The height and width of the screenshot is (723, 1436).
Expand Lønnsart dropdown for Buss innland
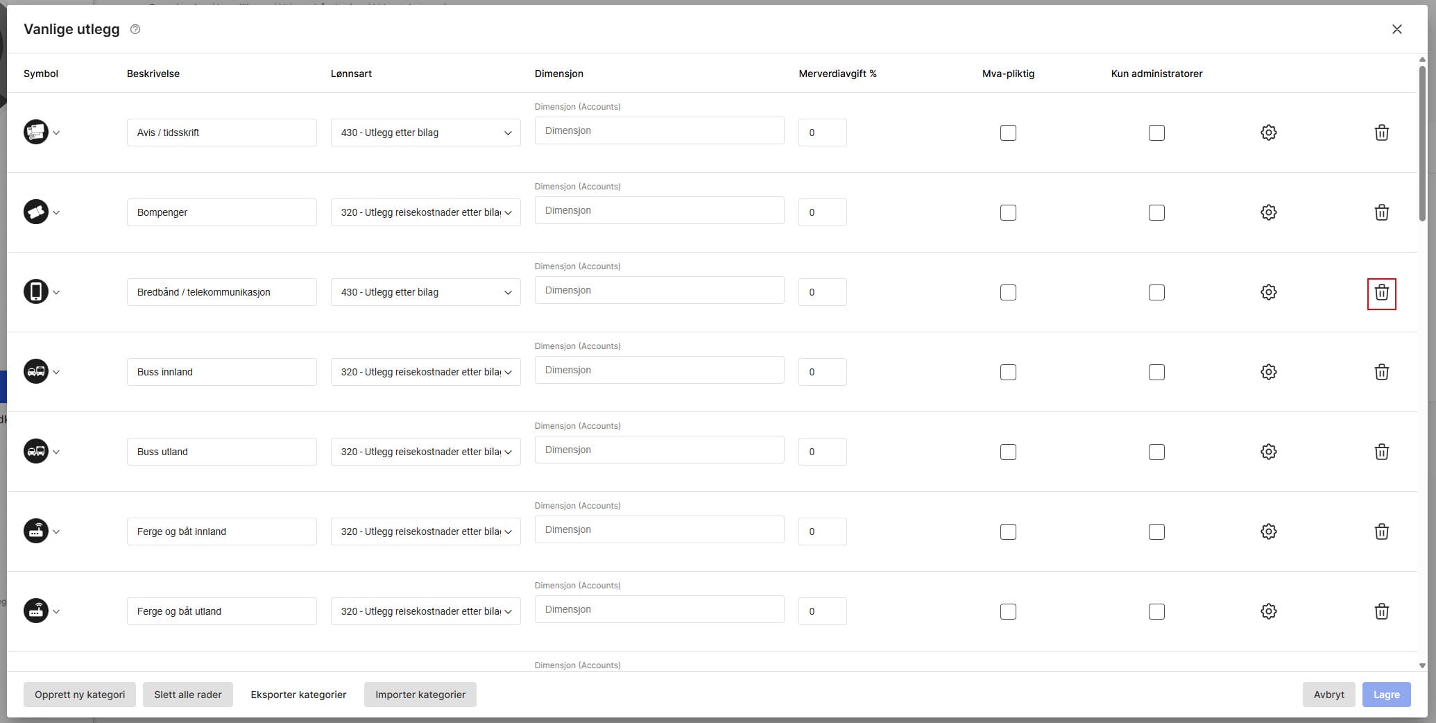425,372
